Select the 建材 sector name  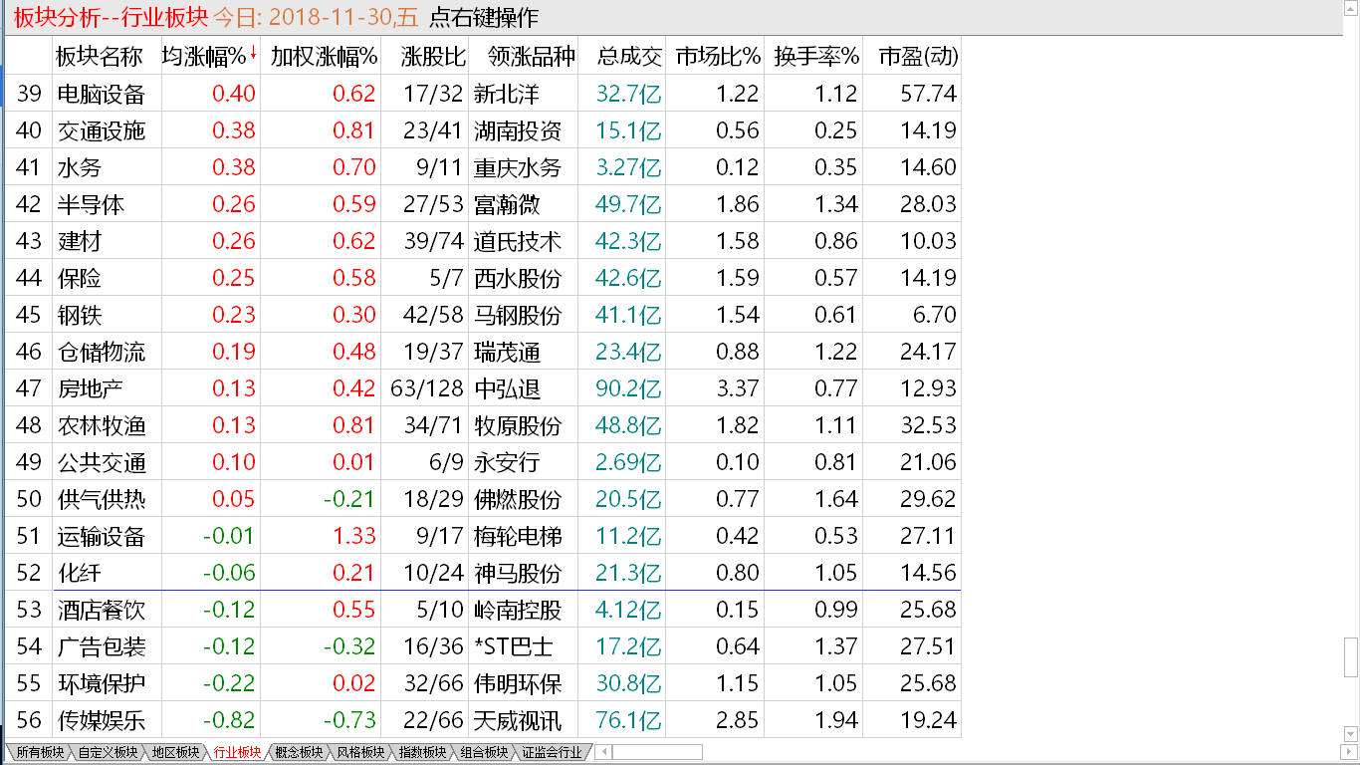click(x=79, y=241)
